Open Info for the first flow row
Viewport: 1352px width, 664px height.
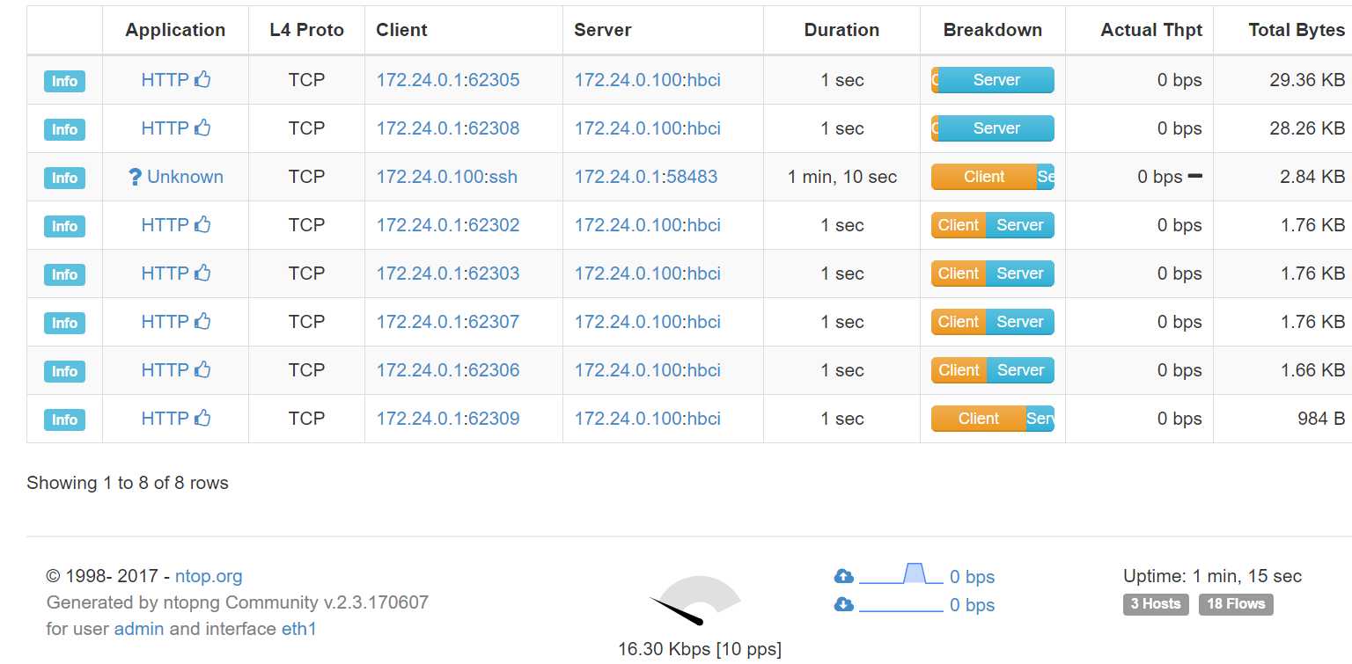point(64,81)
